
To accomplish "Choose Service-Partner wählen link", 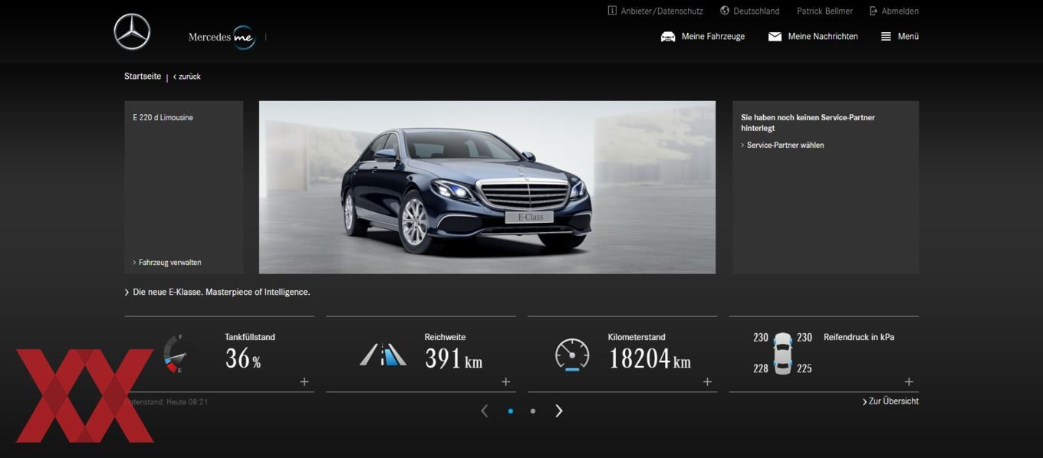I will coord(782,146).
